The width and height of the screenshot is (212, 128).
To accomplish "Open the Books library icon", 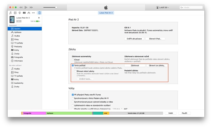I will 24,13.
